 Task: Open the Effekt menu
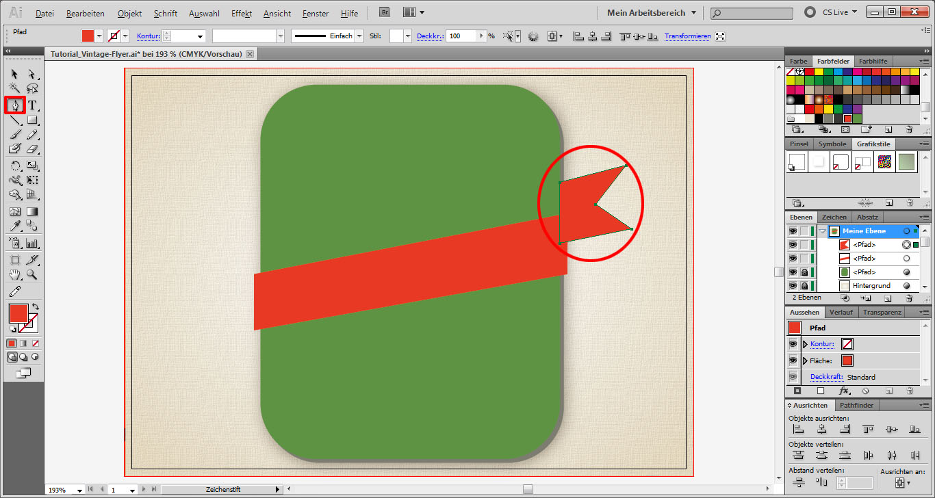point(242,14)
